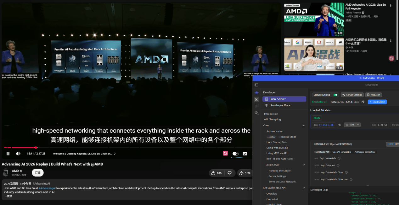This screenshot has width=399, height=205.
Task: Open the subtitle translation pink icon
Action: [225, 154]
